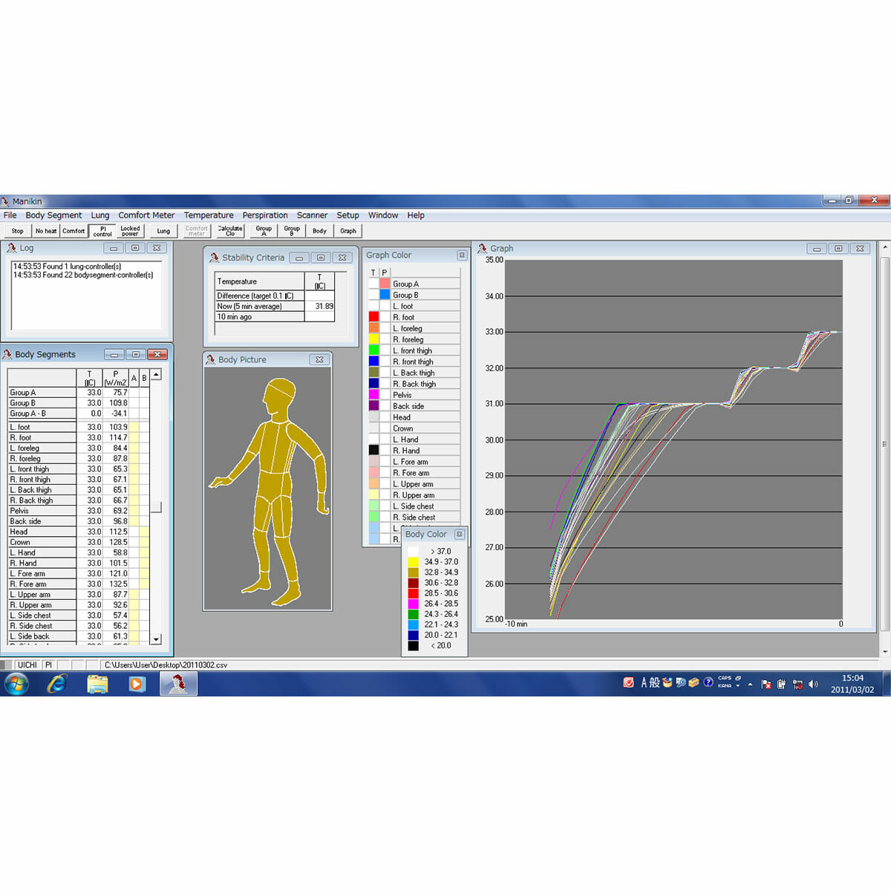Image resolution: width=891 pixels, height=891 pixels.
Task: Check the A column box for Head segment
Action: click(x=133, y=532)
